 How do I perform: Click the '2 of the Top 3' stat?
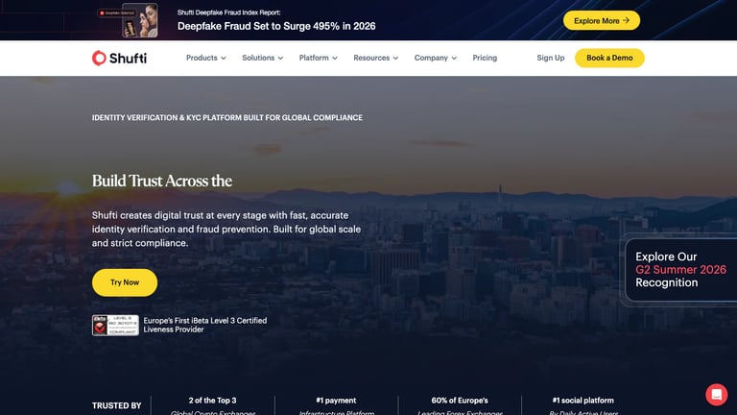[212, 401]
